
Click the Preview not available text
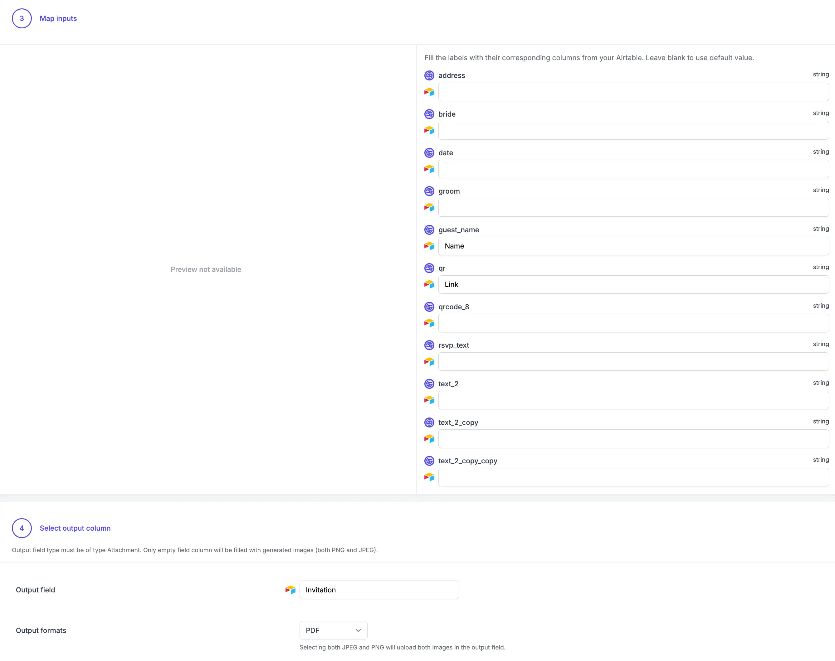pos(206,269)
